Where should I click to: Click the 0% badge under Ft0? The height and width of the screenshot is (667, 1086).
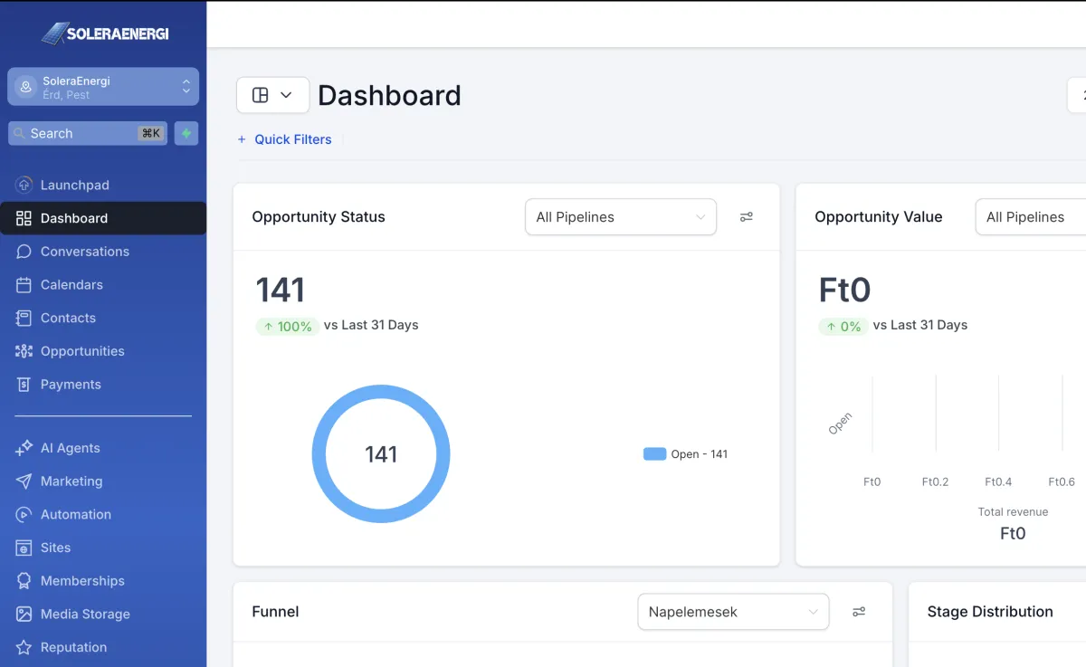pyautogui.click(x=843, y=326)
